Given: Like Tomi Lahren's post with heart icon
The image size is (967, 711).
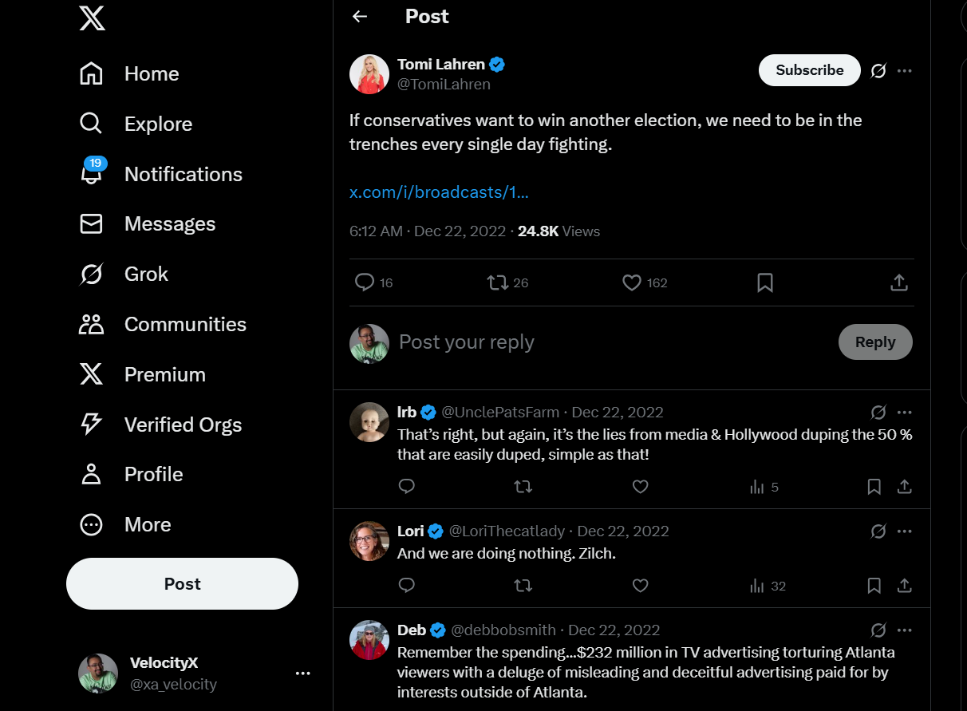Looking at the screenshot, I should click(632, 282).
